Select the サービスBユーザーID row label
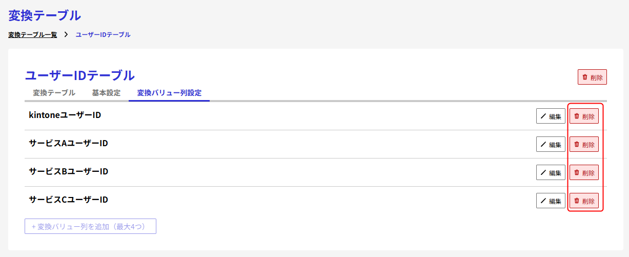629x257 pixels. point(68,171)
